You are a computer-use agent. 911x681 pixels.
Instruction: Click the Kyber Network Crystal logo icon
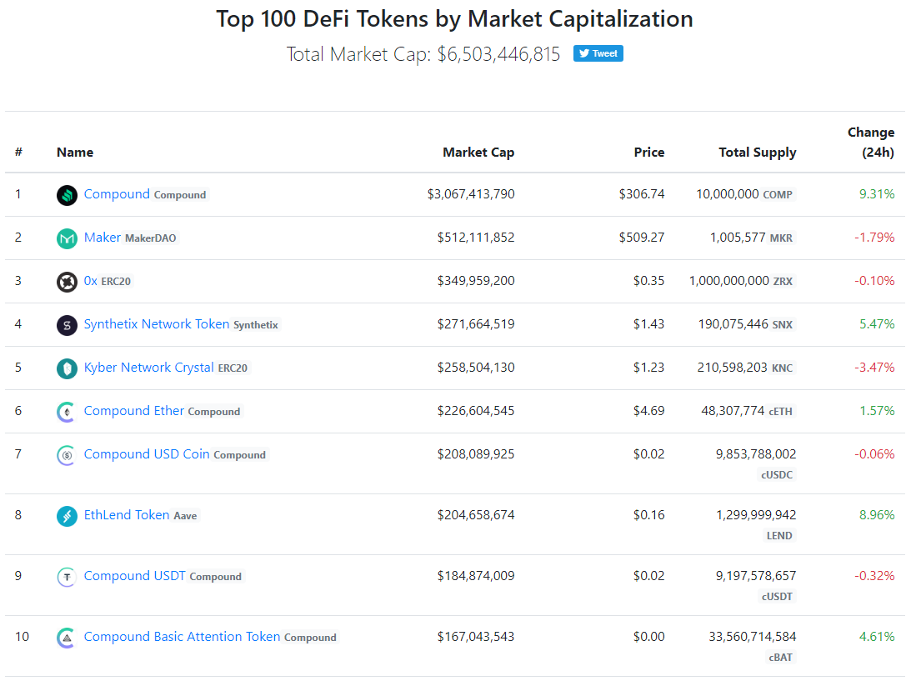click(67, 368)
